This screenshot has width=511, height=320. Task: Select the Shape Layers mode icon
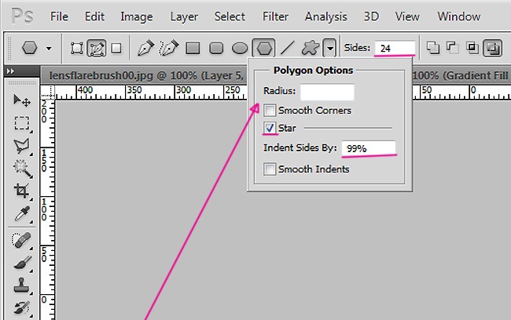click(77, 49)
